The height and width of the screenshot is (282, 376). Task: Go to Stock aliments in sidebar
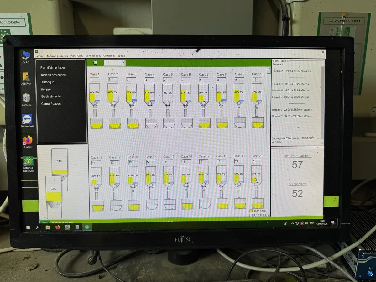tap(51, 97)
